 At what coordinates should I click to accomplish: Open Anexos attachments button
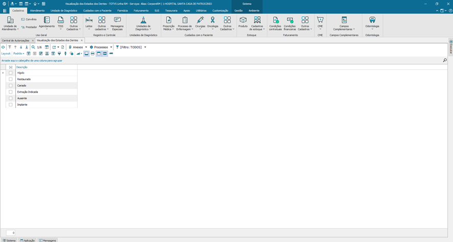click(76, 47)
